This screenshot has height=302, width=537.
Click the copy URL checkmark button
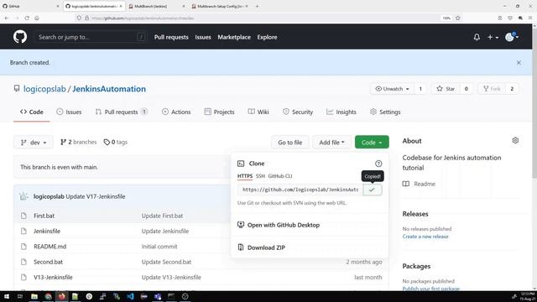pos(373,190)
